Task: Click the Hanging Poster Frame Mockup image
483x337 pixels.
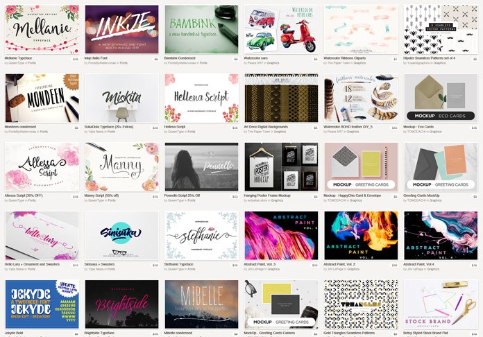Action: 281,166
